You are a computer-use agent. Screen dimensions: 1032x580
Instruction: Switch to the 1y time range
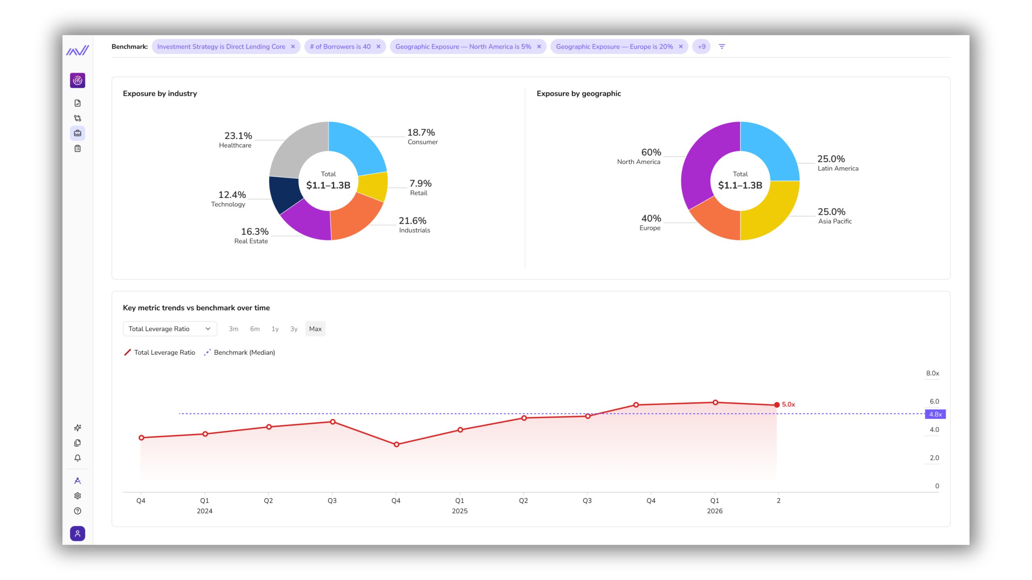(275, 329)
